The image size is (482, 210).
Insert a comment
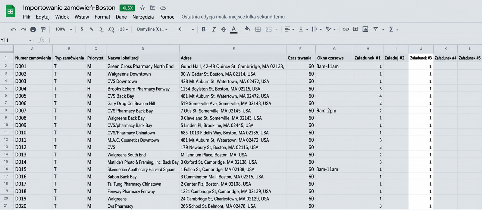point(355,29)
